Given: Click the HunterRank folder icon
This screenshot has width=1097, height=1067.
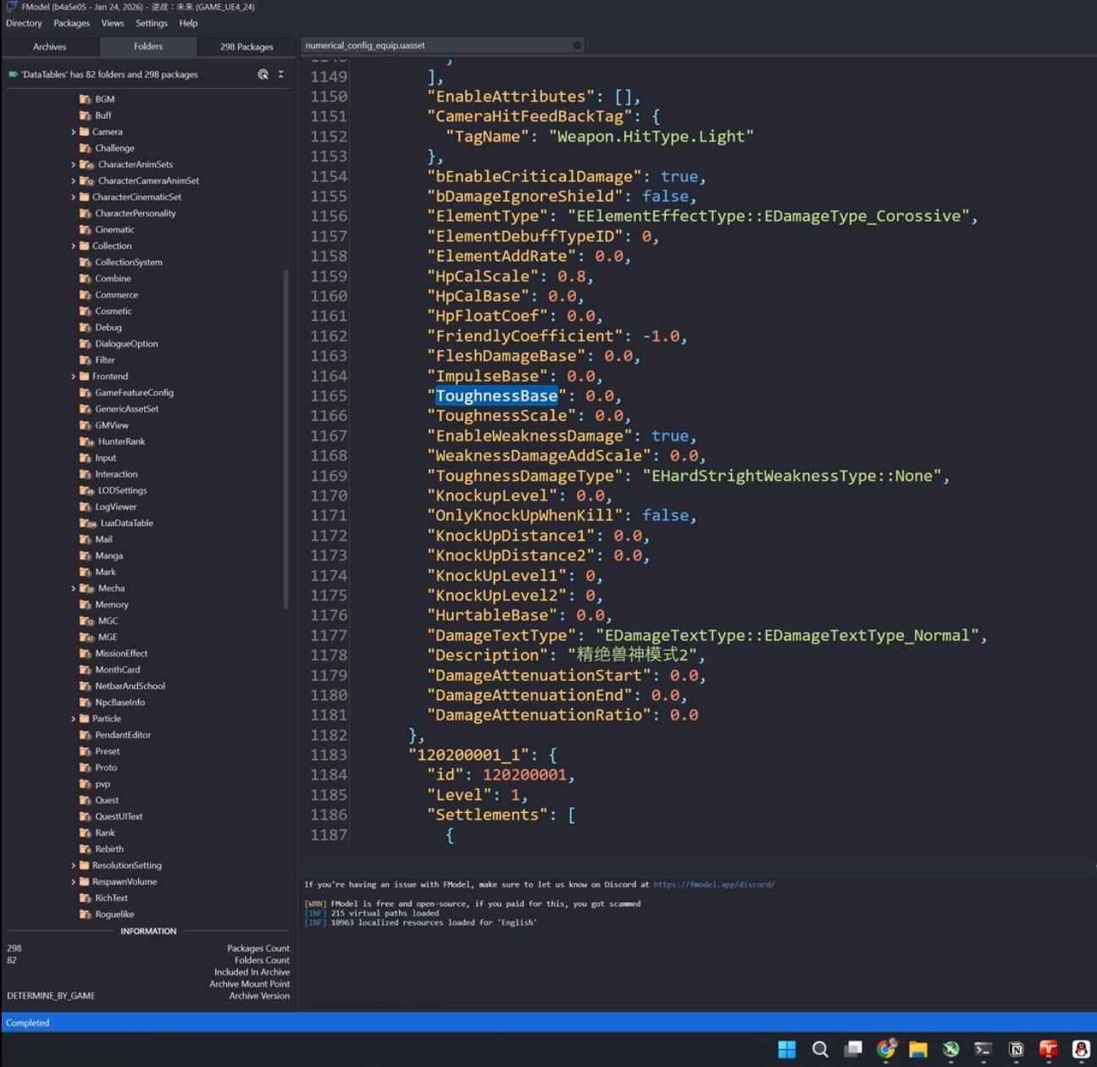Looking at the screenshot, I should coord(86,442).
